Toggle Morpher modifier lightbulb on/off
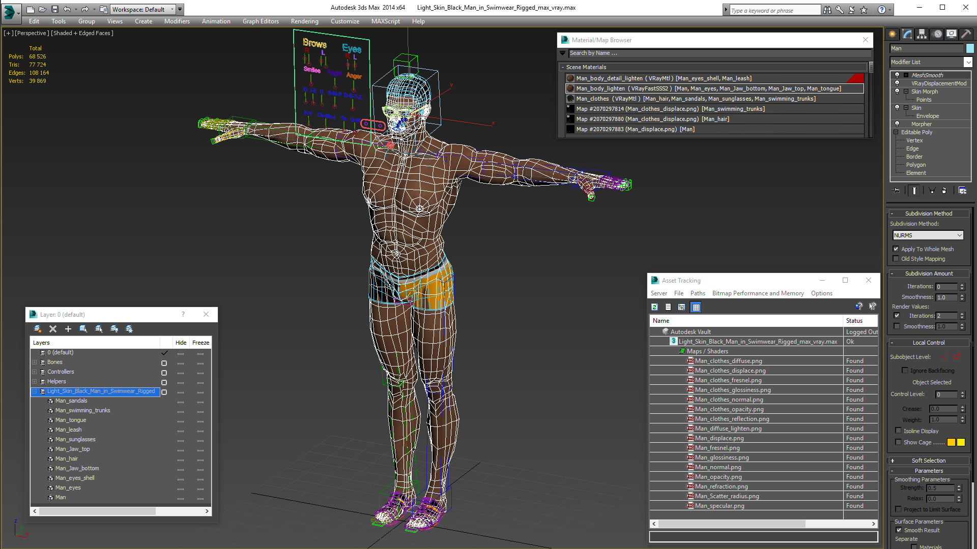The image size is (977, 549). [897, 124]
